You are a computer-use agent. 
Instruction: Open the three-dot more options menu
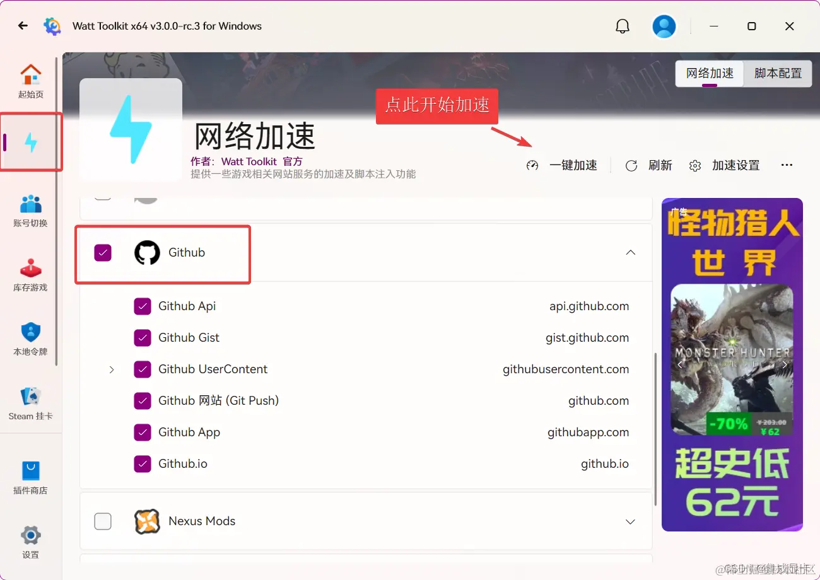(x=787, y=165)
